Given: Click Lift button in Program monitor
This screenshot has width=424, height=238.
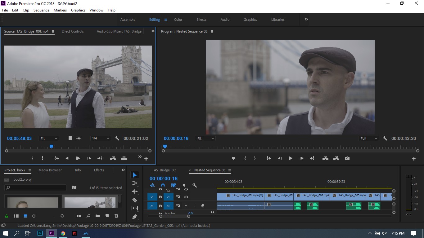Looking at the screenshot, I should click(x=325, y=158).
